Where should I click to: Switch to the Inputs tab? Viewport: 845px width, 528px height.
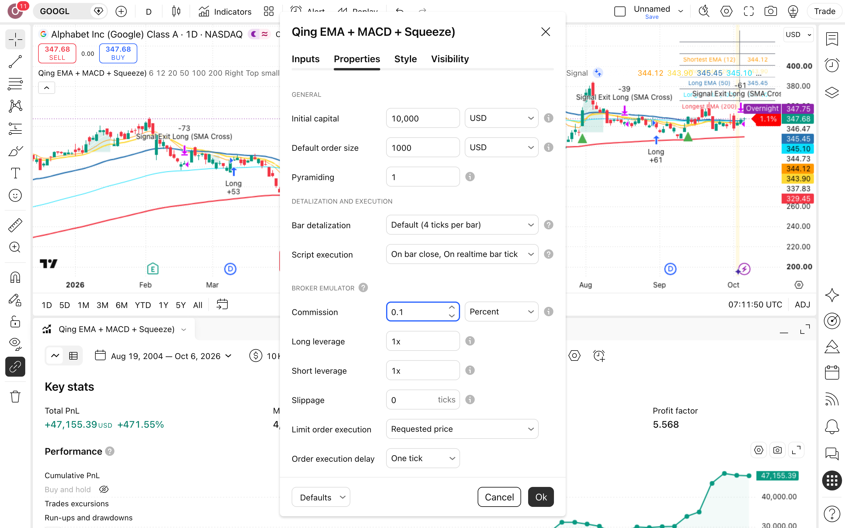(305, 59)
